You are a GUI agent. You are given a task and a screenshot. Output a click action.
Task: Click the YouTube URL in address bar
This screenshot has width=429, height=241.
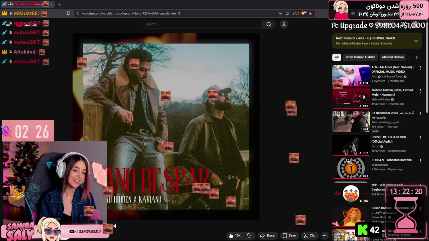pyautogui.click(x=131, y=13)
